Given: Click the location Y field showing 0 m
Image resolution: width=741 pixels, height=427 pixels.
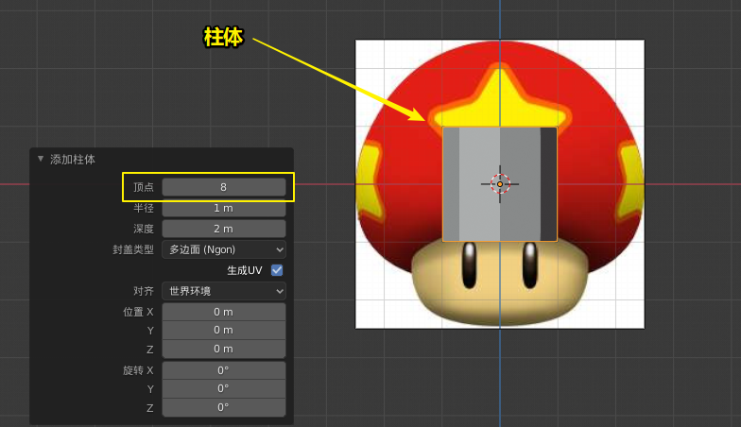Looking at the screenshot, I should click(223, 331).
